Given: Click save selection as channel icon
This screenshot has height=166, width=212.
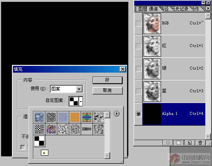Looking at the screenshot, I should (x=178, y=143).
